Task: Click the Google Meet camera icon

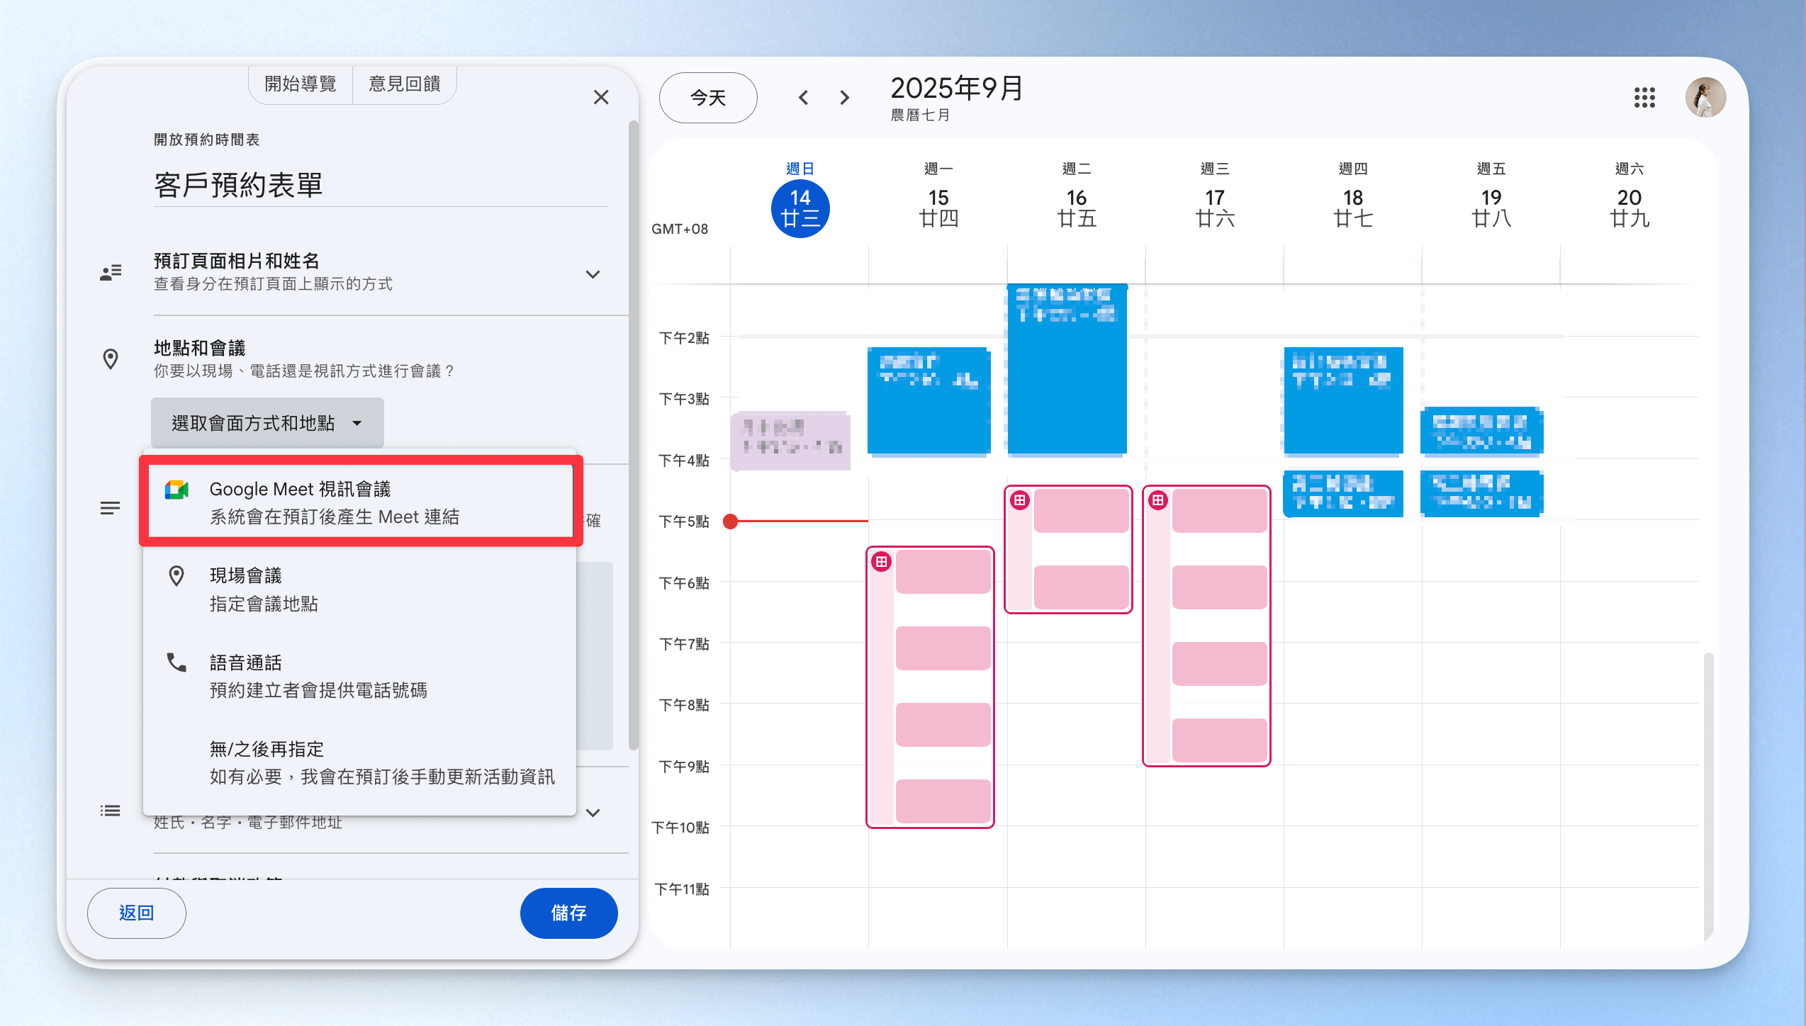Action: [176, 490]
